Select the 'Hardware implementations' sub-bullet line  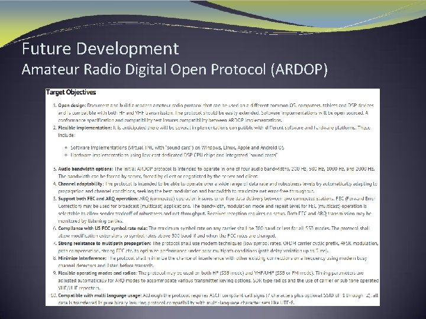point(174,155)
